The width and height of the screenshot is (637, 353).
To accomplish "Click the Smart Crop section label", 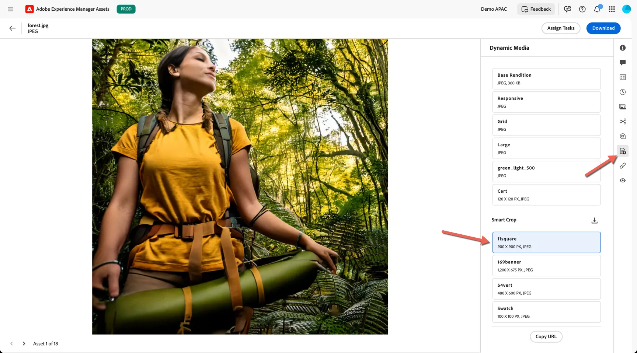I will click(x=504, y=220).
